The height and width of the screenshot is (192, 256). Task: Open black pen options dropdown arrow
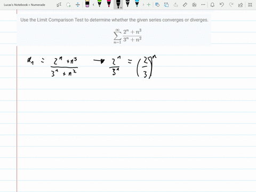[121, 7]
